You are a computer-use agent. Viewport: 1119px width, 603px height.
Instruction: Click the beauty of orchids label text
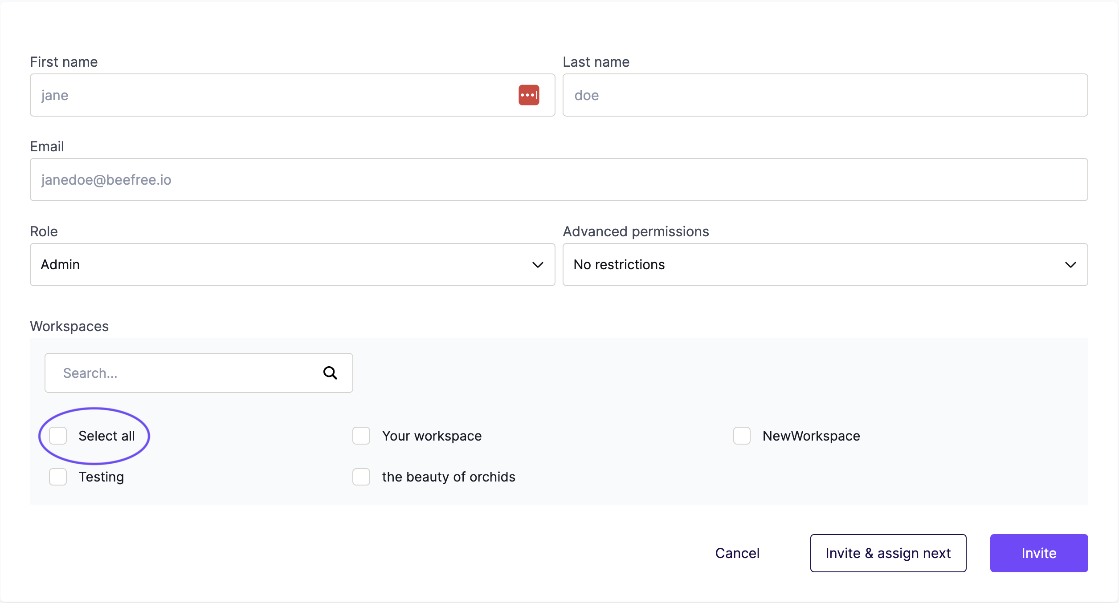pos(449,477)
